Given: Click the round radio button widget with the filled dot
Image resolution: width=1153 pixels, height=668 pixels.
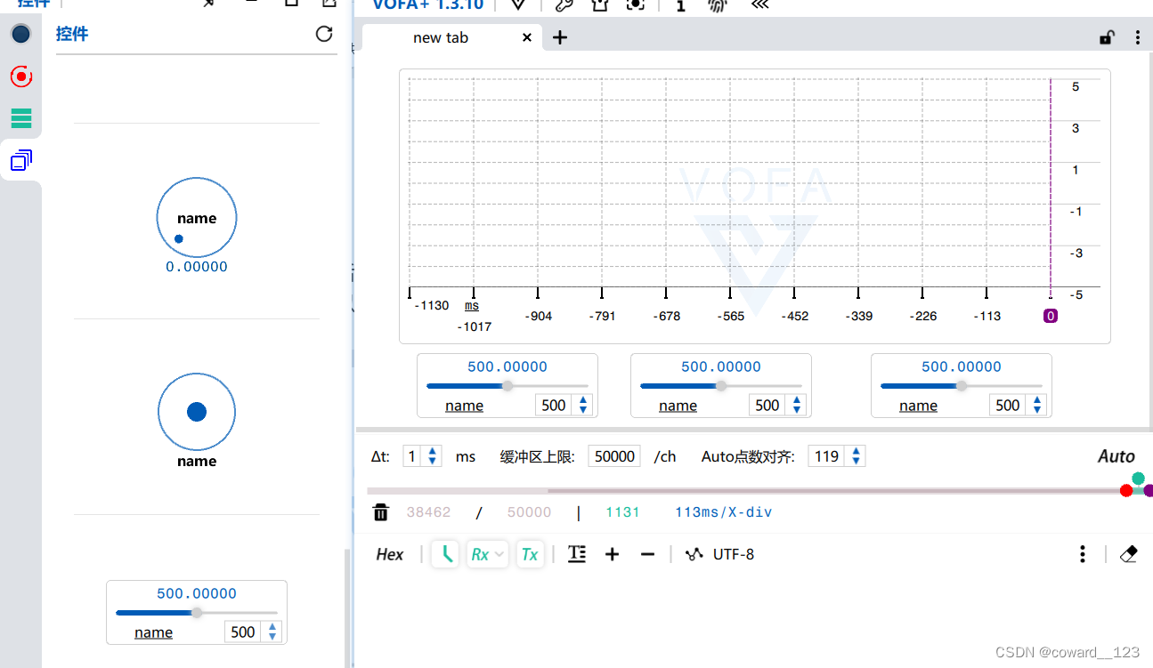Looking at the screenshot, I should (x=197, y=412).
